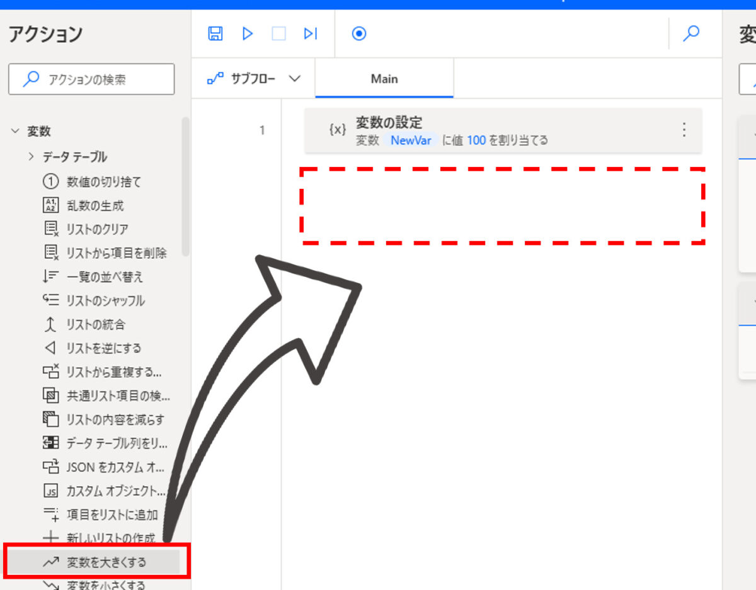Type in the アクションの検索 field

click(101, 79)
